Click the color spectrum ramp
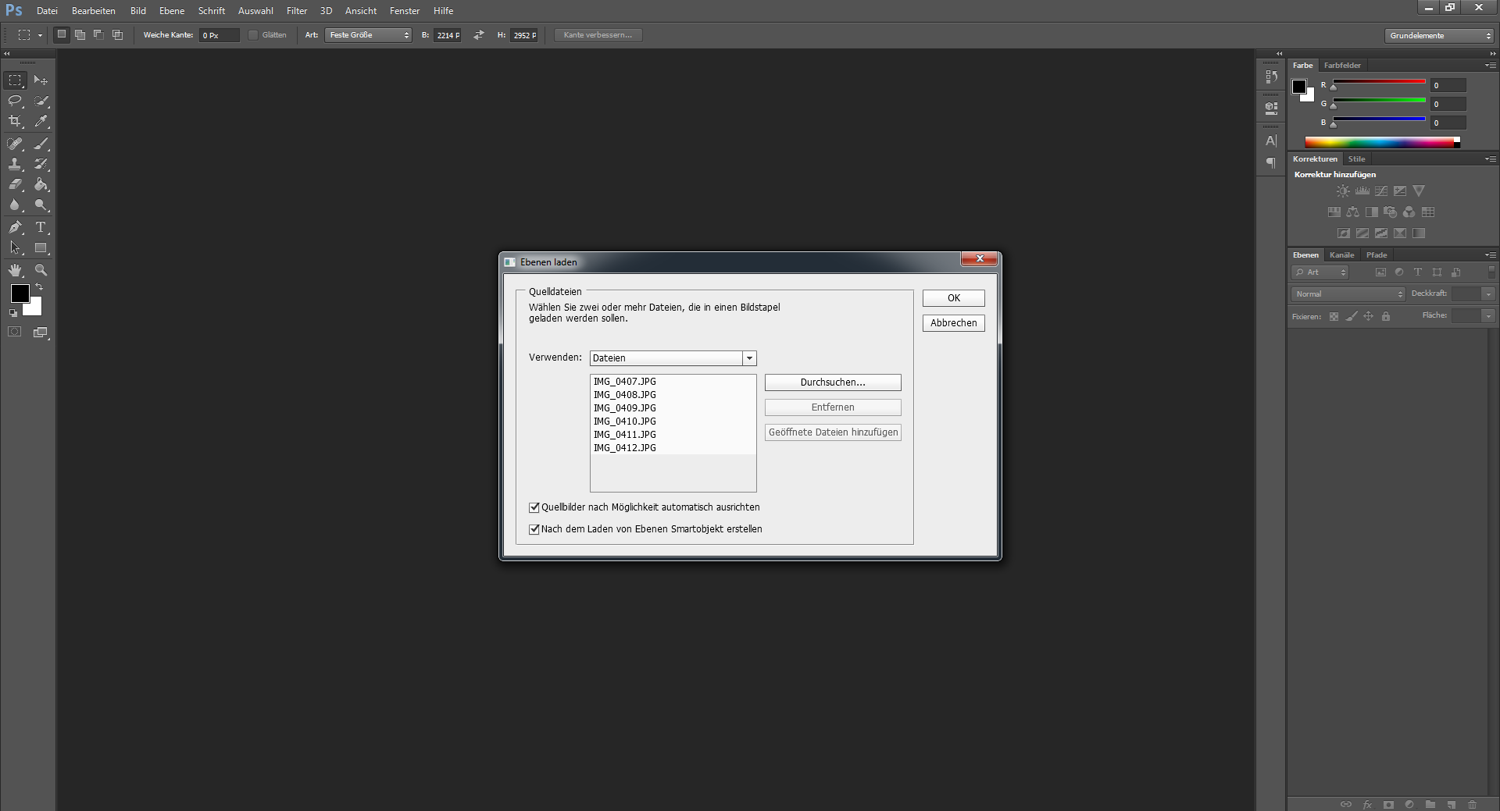This screenshot has width=1500, height=811. 1379,142
